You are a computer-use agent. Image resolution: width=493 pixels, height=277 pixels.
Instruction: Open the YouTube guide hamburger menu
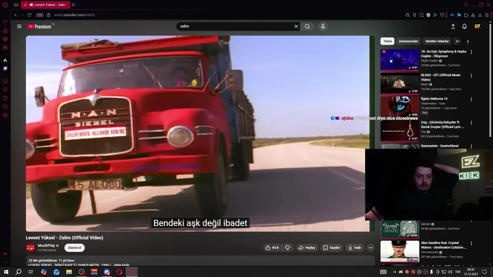(19, 27)
